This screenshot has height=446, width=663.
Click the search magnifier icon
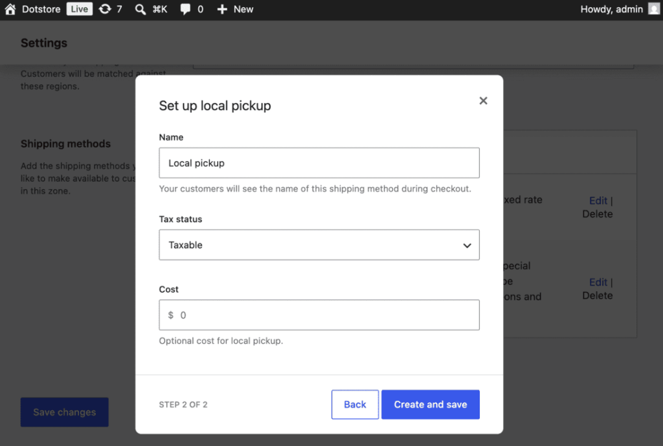(x=140, y=9)
